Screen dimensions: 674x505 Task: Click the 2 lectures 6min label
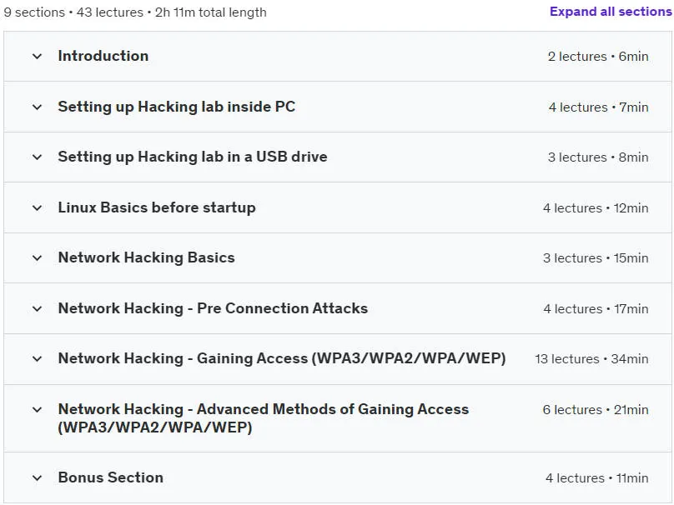598,57
